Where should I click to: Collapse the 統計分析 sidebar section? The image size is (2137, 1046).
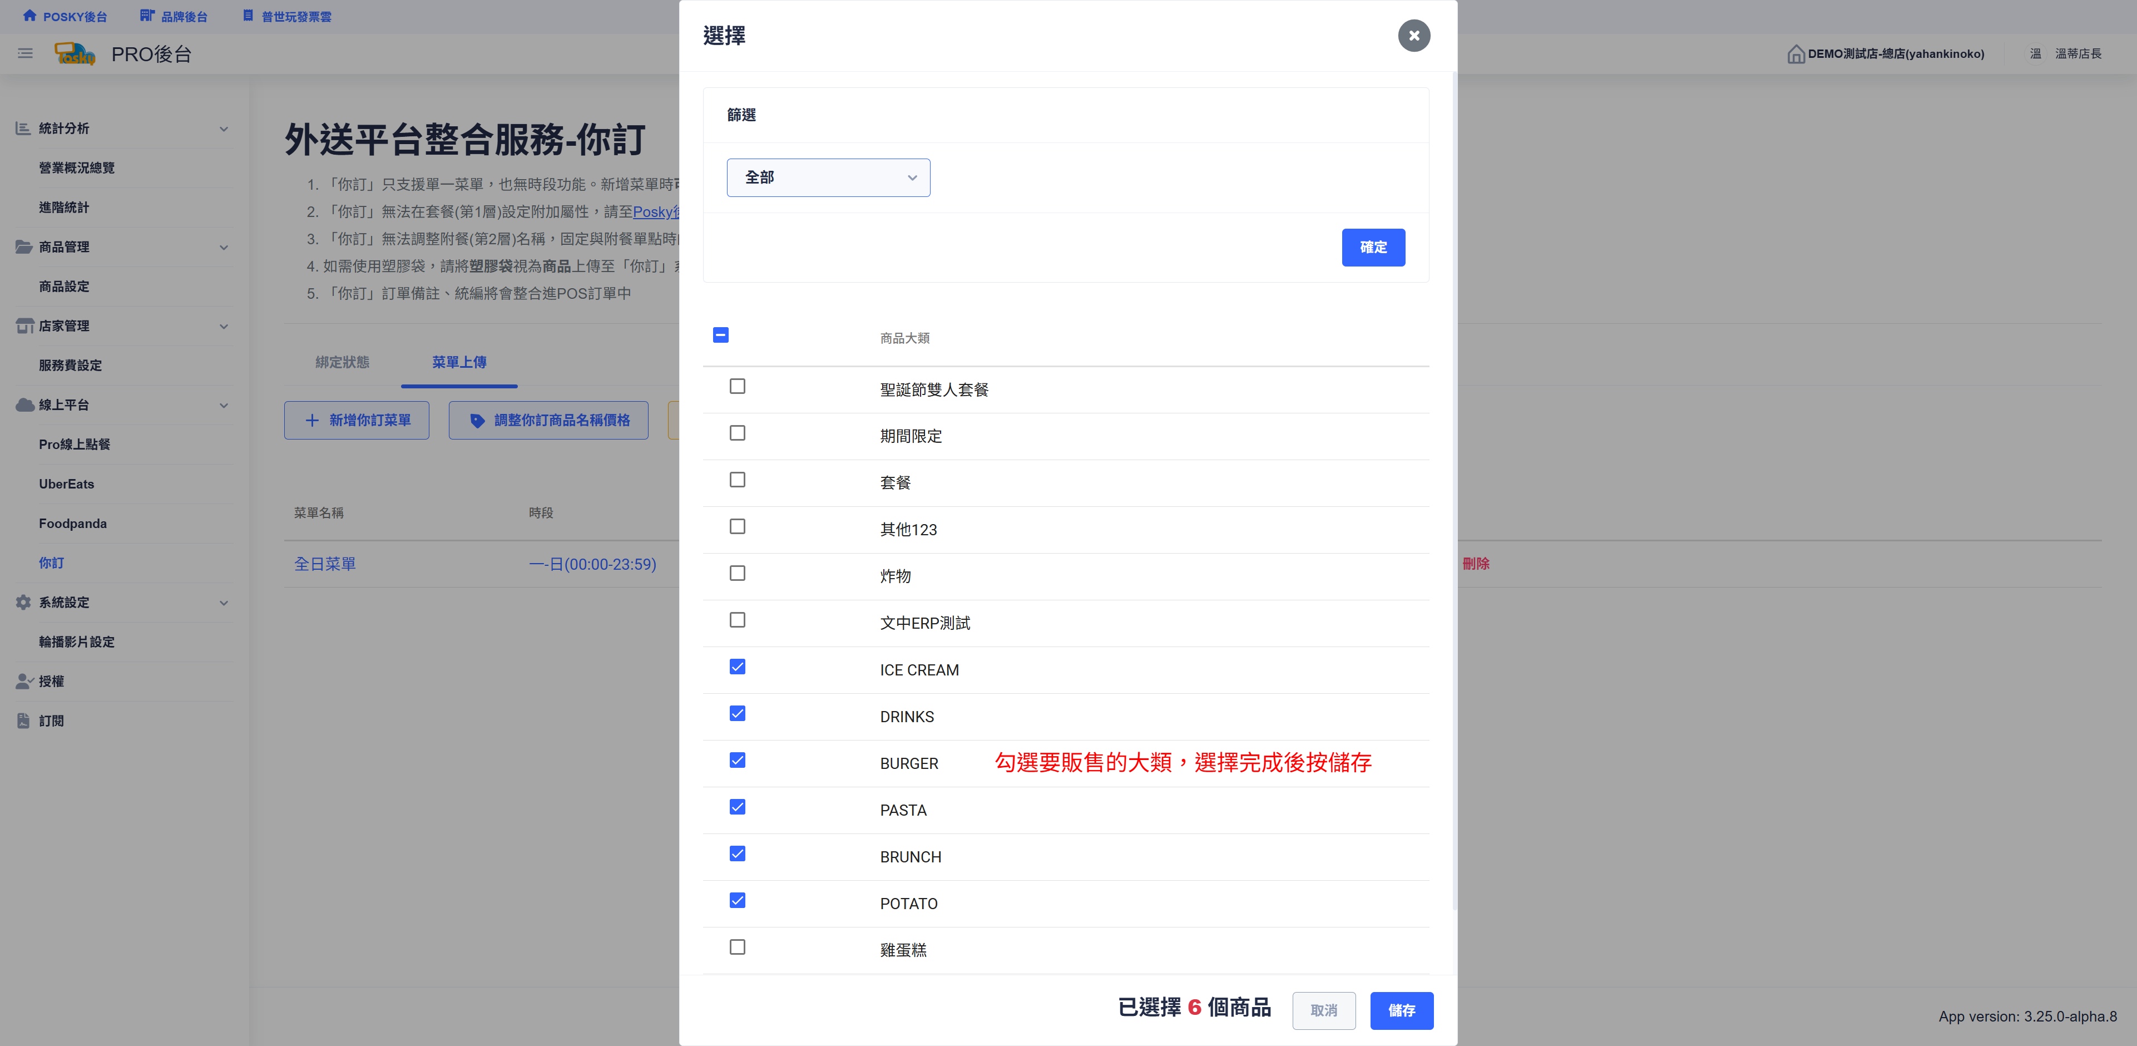223,129
